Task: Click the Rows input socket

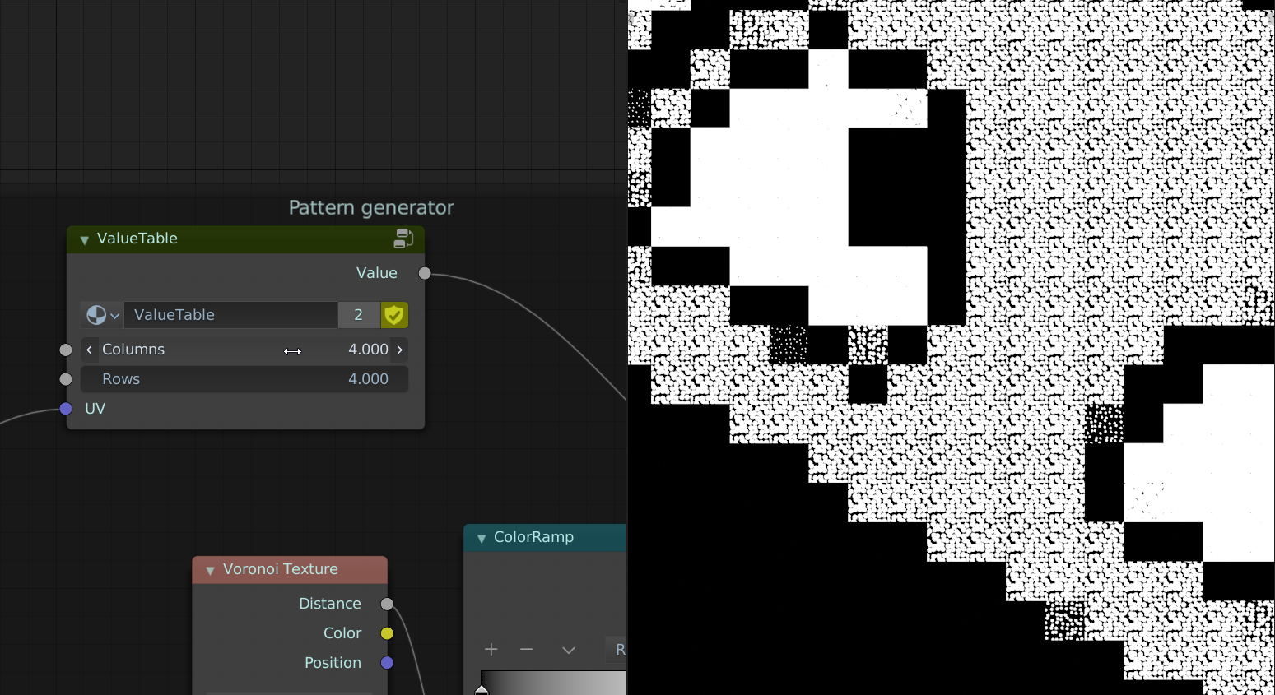Action: pos(66,379)
